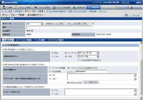Open the ディスク消去管理 main tab
Image resolution: width=143 pixels, height=100 pixels.
(x=61, y=7)
